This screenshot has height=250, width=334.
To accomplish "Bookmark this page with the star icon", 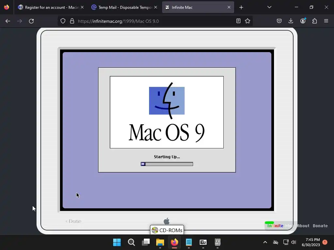I will pos(248,21).
